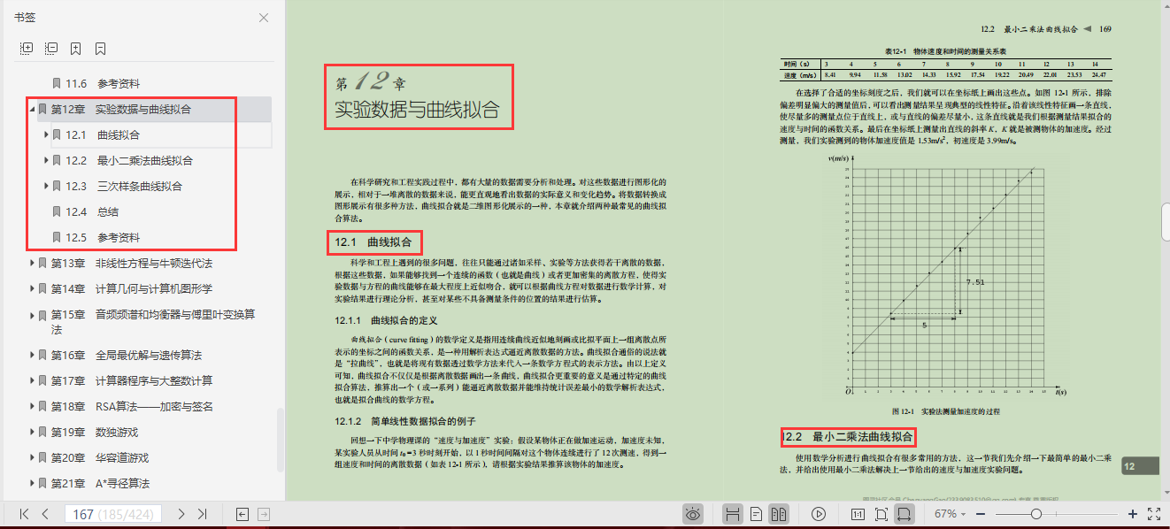Collapse all bookmarks in the bookmark panel
Image resolution: width=1170 pixels, height=529 pixels.
pyautogui.click(x=50, y=46)
